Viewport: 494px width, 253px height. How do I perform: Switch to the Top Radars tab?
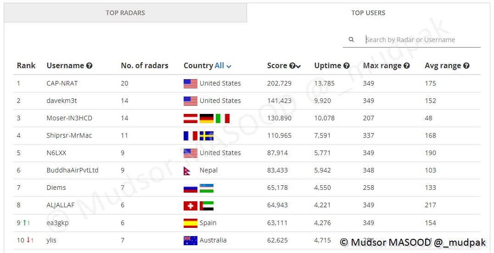[125, 13]
